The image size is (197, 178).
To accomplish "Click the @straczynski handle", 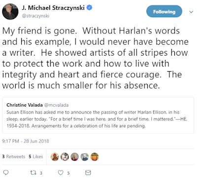I will click(35, 16).
